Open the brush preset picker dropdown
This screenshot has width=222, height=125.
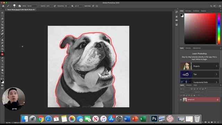click(17, 6)
